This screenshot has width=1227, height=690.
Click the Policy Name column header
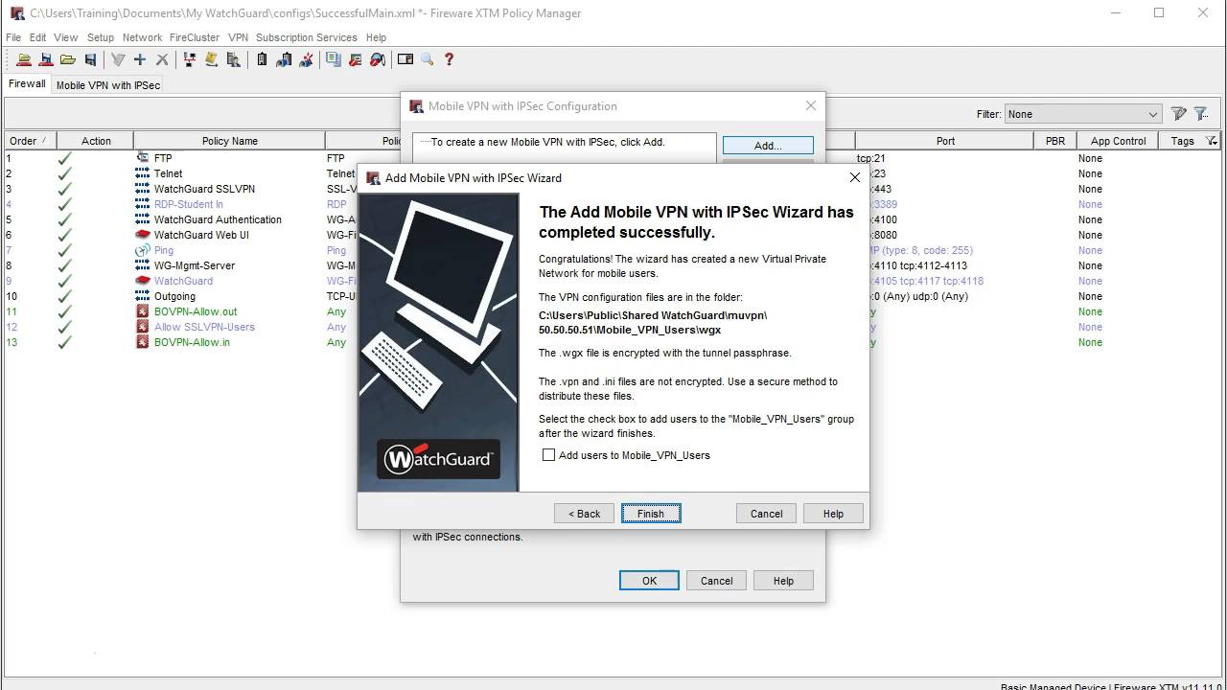(x=229, y=141)
